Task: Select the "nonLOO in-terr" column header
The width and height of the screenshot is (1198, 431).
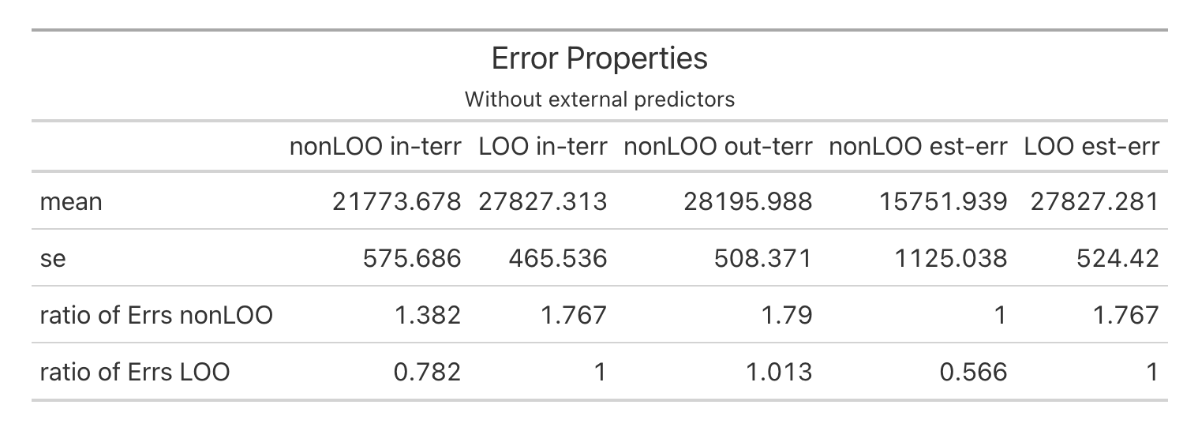Action: (x=375, y=147)
